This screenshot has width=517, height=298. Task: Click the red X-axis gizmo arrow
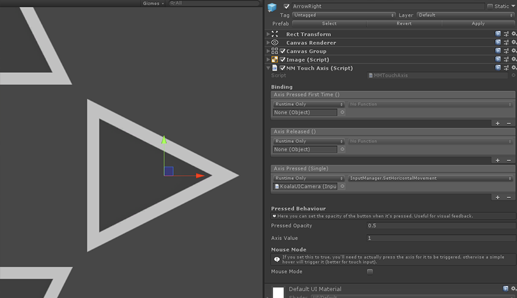(x=200, y=176)
